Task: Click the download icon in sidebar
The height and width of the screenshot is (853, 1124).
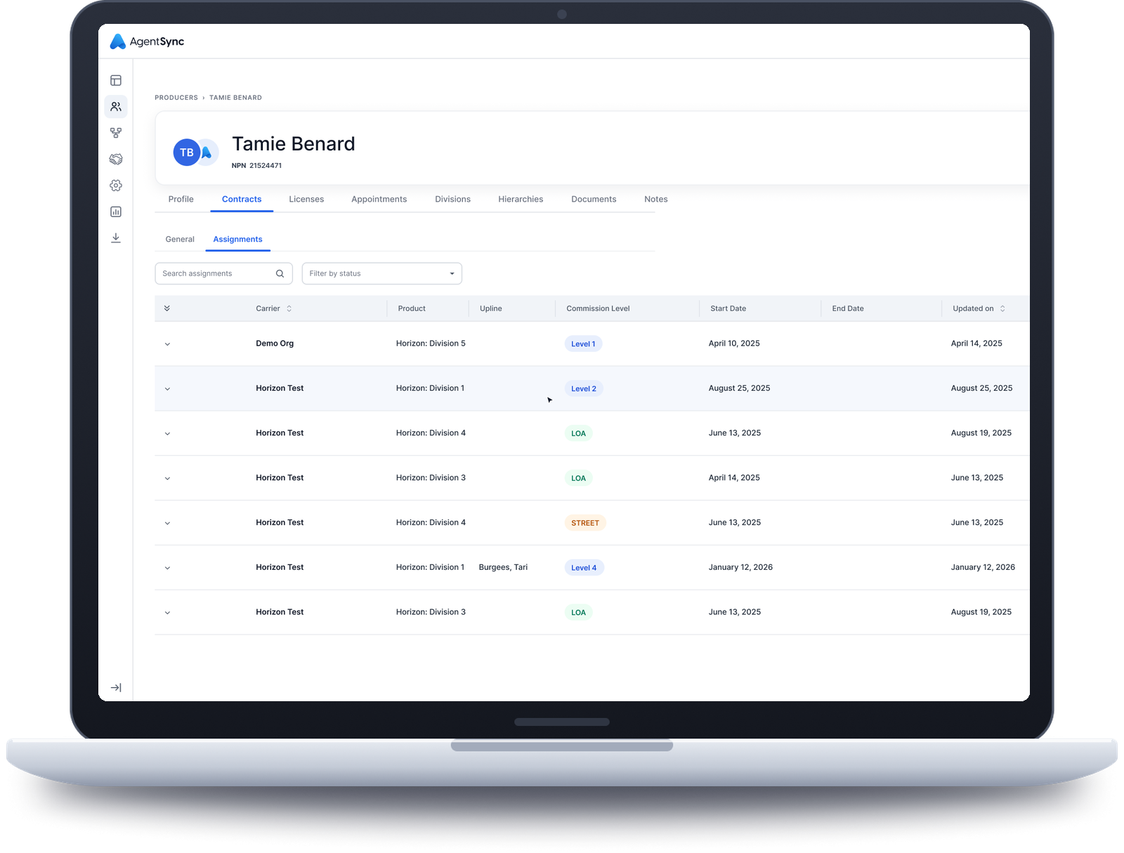Action: (116, 238)
